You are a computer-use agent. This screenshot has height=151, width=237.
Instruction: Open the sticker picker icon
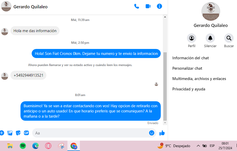click(x=18, y=133)
